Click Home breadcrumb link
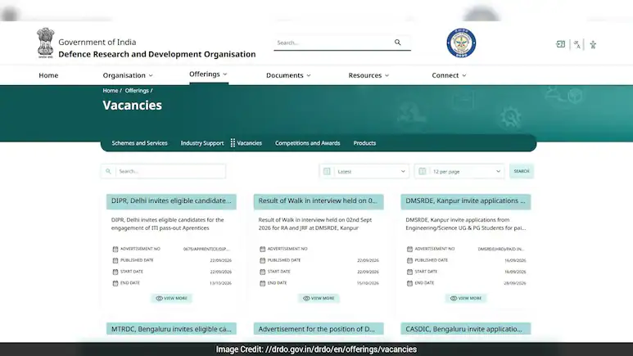633x356 pixels. [111, 90]
